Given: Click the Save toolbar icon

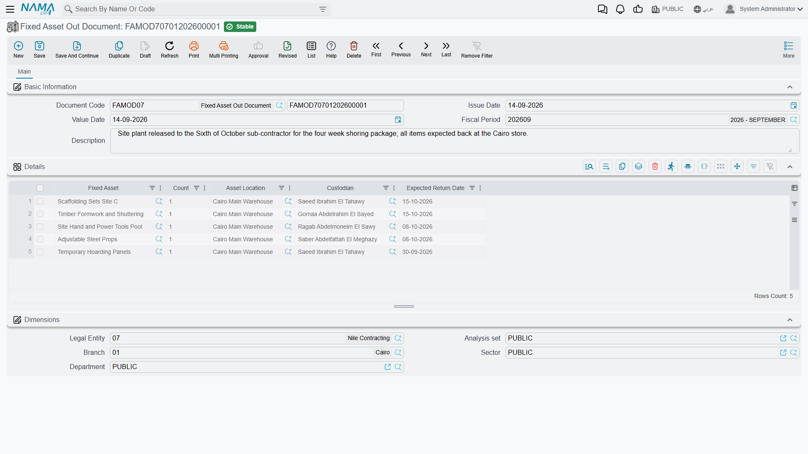Looking at the screenshot, I should click(40, 46).
